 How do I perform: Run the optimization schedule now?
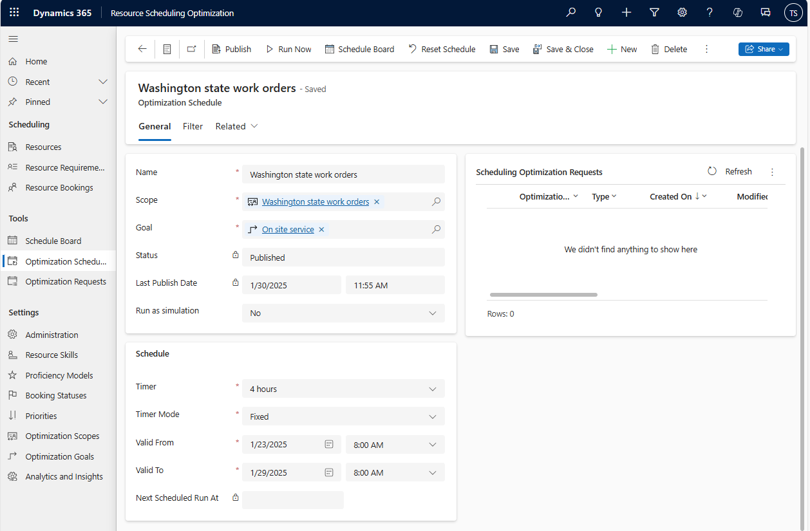point(288,48)
